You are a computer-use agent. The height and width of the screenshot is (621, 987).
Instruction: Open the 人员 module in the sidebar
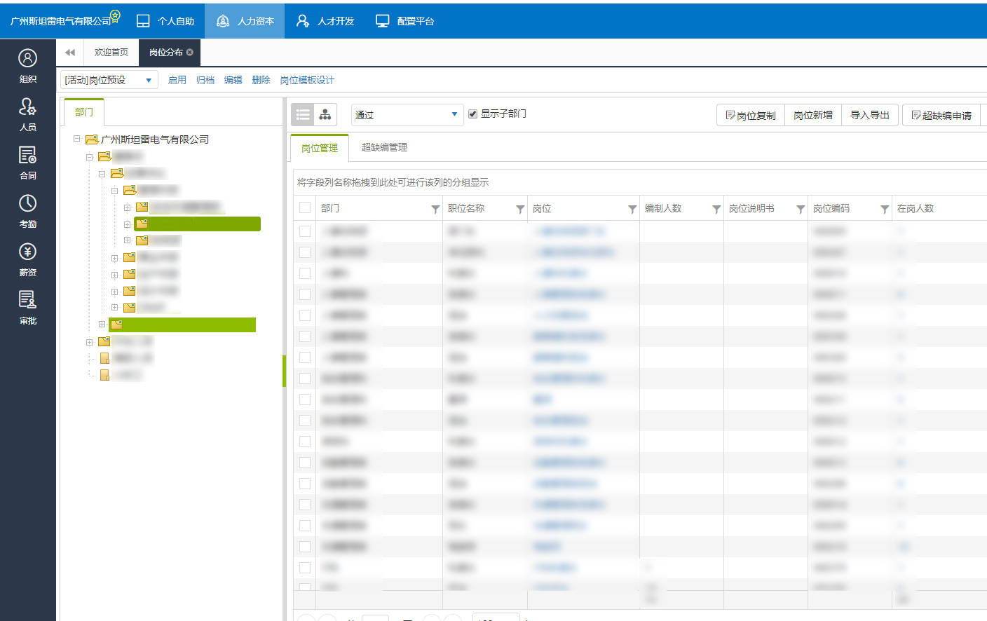(x=28, y=114)
